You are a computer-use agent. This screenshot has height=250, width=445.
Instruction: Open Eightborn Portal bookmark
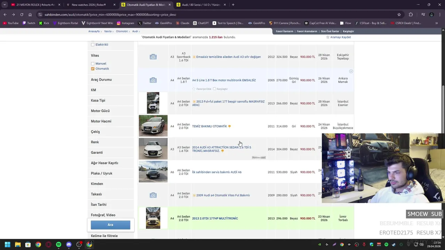[66, 23]
